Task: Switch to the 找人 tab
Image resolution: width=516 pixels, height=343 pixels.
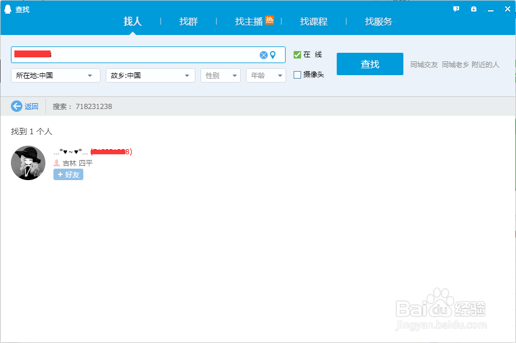Action: 133,21
